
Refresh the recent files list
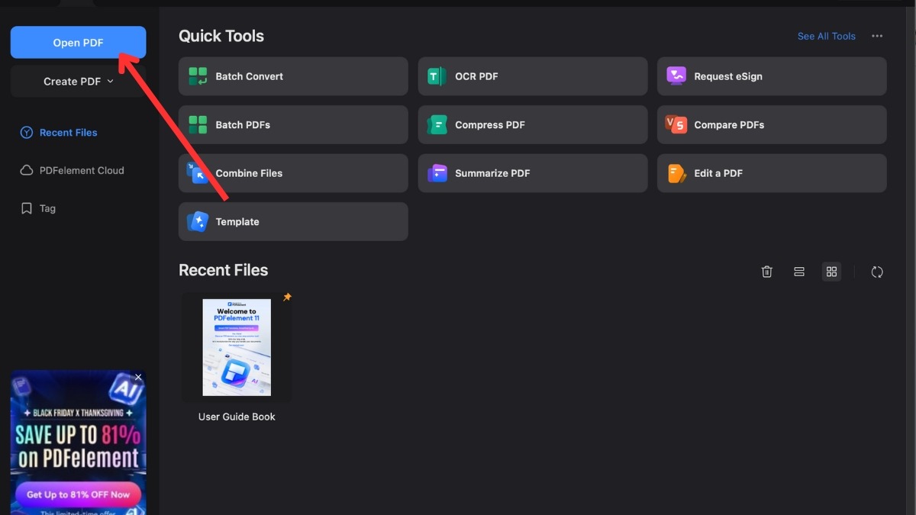[x=877, y=272]
